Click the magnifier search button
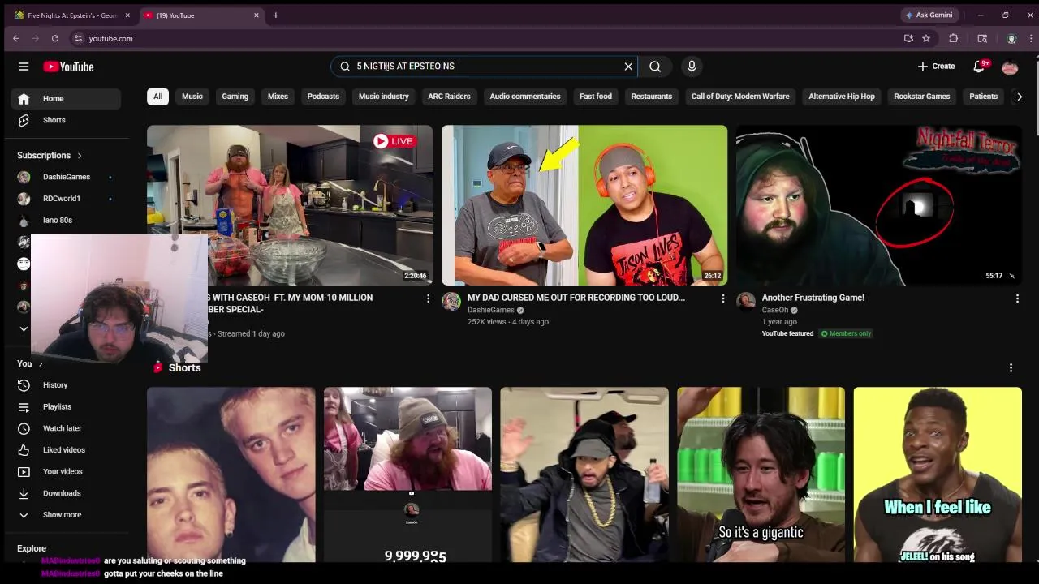 (x=655, y=67)
